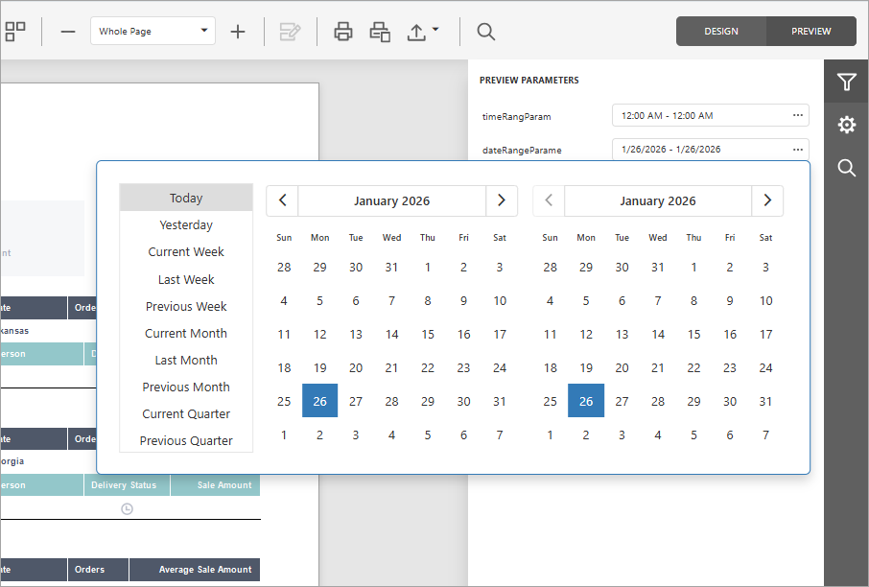Image resolution: width=869 pixels, height=587 pixels.
Task: Click the dateRangeParame ellipsis button
Action: point(797,150)
